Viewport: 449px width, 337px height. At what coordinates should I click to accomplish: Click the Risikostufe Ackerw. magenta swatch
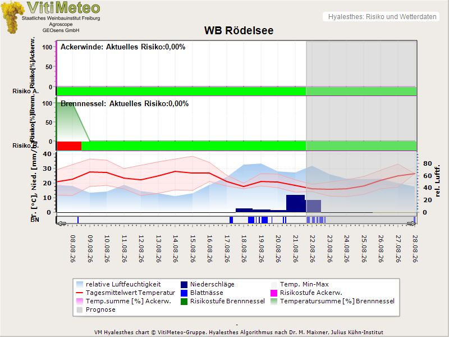tap(274, 293)
